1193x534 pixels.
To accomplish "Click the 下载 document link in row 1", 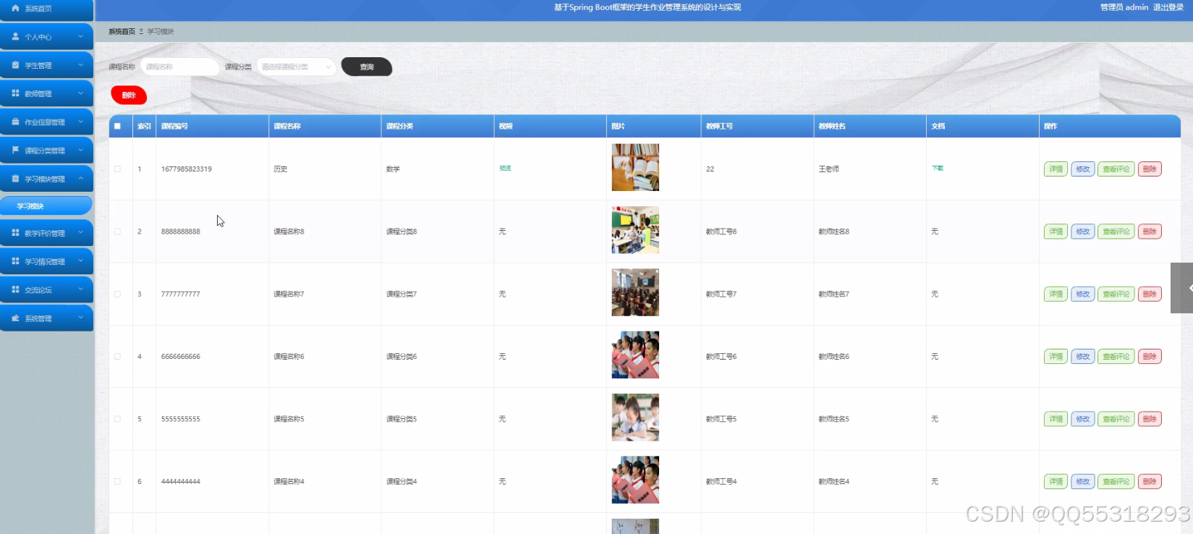I will [938, 168].
